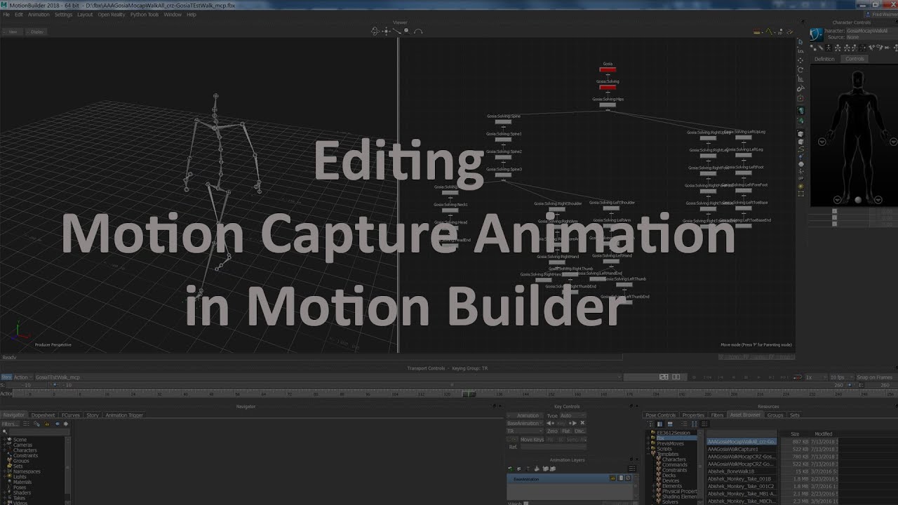The image size is (898, 505).
Task: Click the 2D magnifier icon above the viewer
Action: (x=779, y=32)
